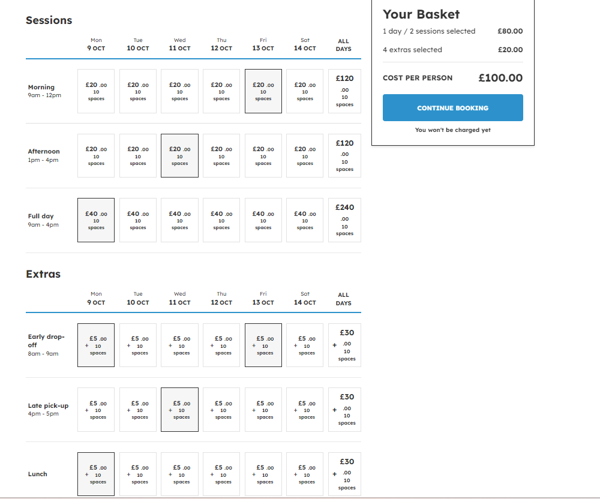Add Lunch extra on Thursday 12 Oct
This screenshot has height=499, width=600.
tap(221, 474)
